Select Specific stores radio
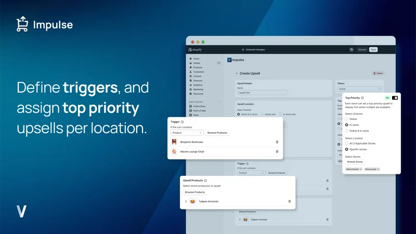 click(346, 149)
